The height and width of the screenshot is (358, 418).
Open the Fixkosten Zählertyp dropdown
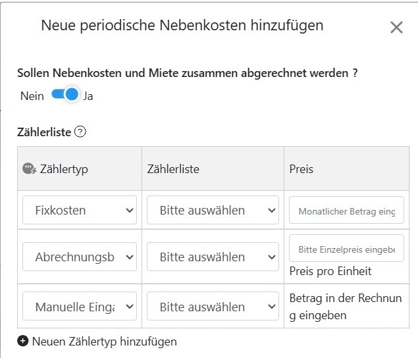(x=80, y=211)
